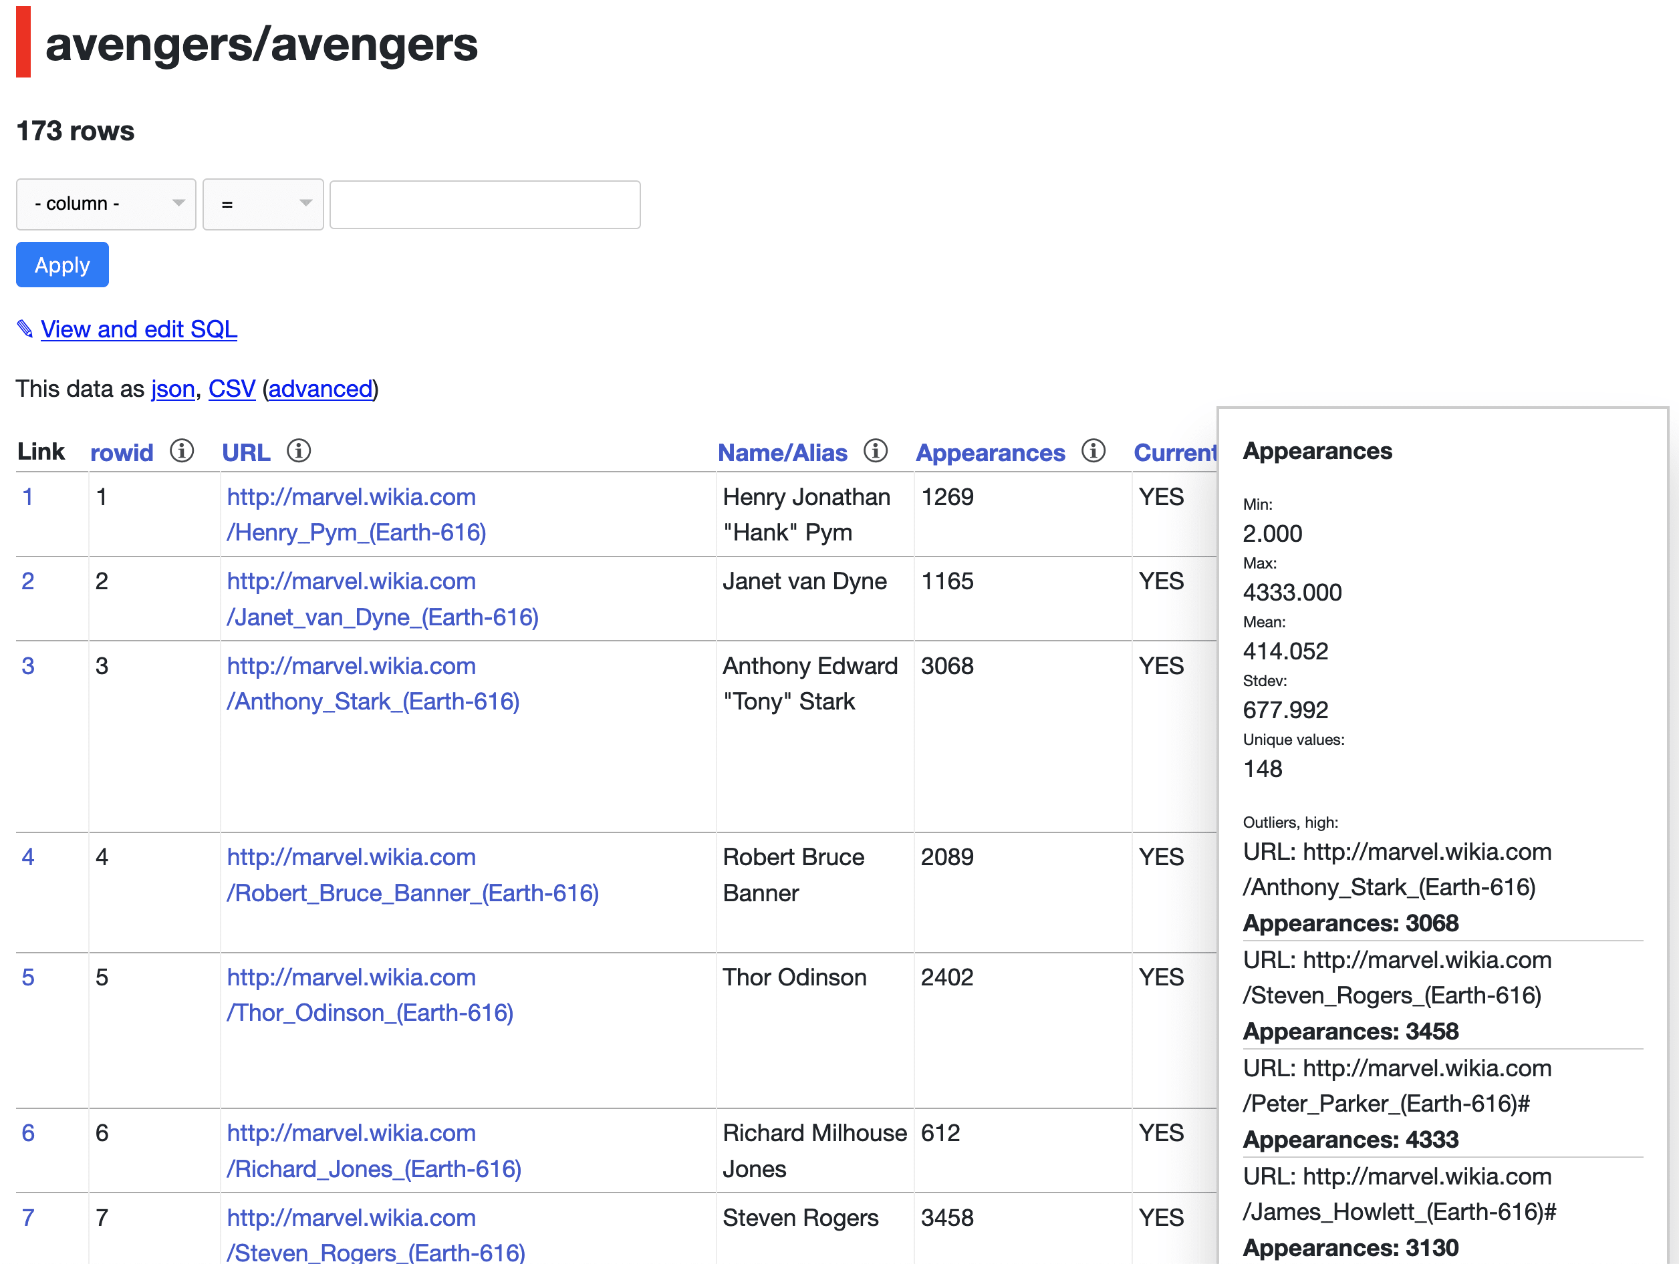This screenshot has height=1264, width=1679.
Task: Click the Unique values count 148
Action: [x=1263, y=768]
